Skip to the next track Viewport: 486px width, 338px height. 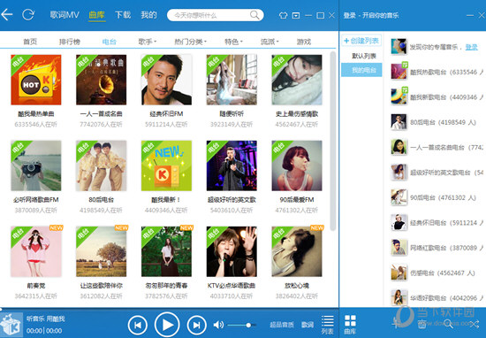tap(196, 325)
